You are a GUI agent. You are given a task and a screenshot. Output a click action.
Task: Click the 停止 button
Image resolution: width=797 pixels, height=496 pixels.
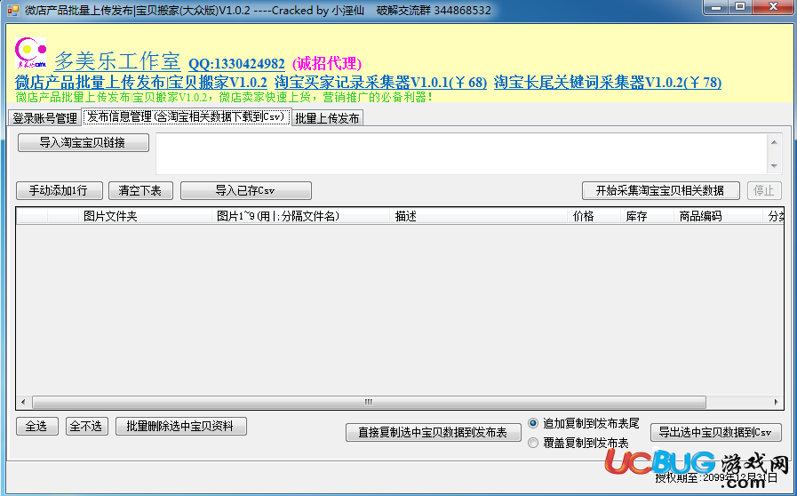point(764,191)
